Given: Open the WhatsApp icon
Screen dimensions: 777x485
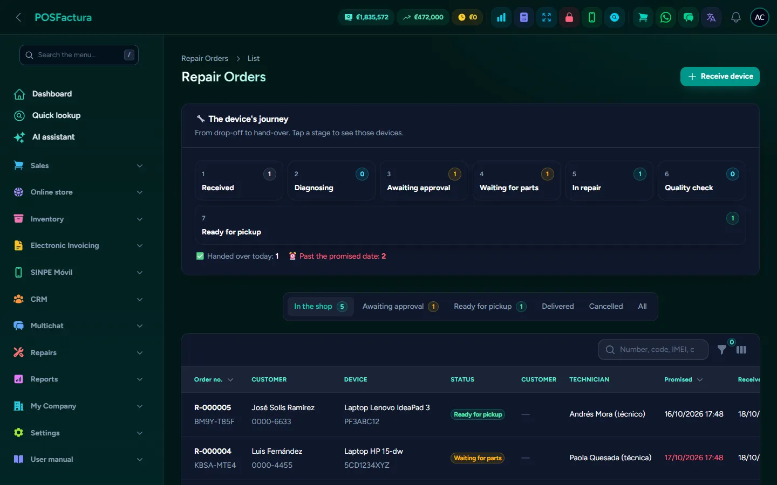Looking at the screenshot, I should (x=666, y=17).
